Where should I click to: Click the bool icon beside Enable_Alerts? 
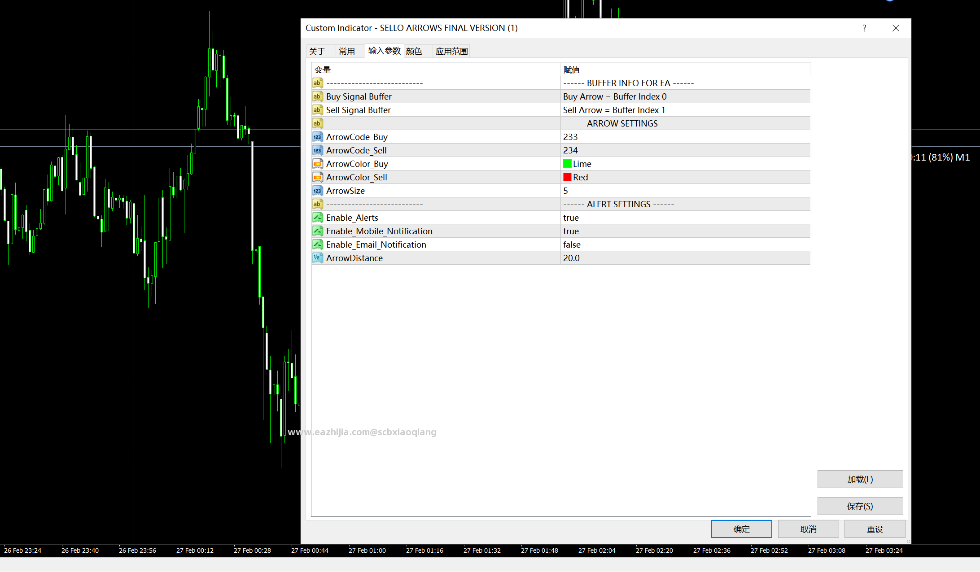pyautogui.click(x=318, y=218)
